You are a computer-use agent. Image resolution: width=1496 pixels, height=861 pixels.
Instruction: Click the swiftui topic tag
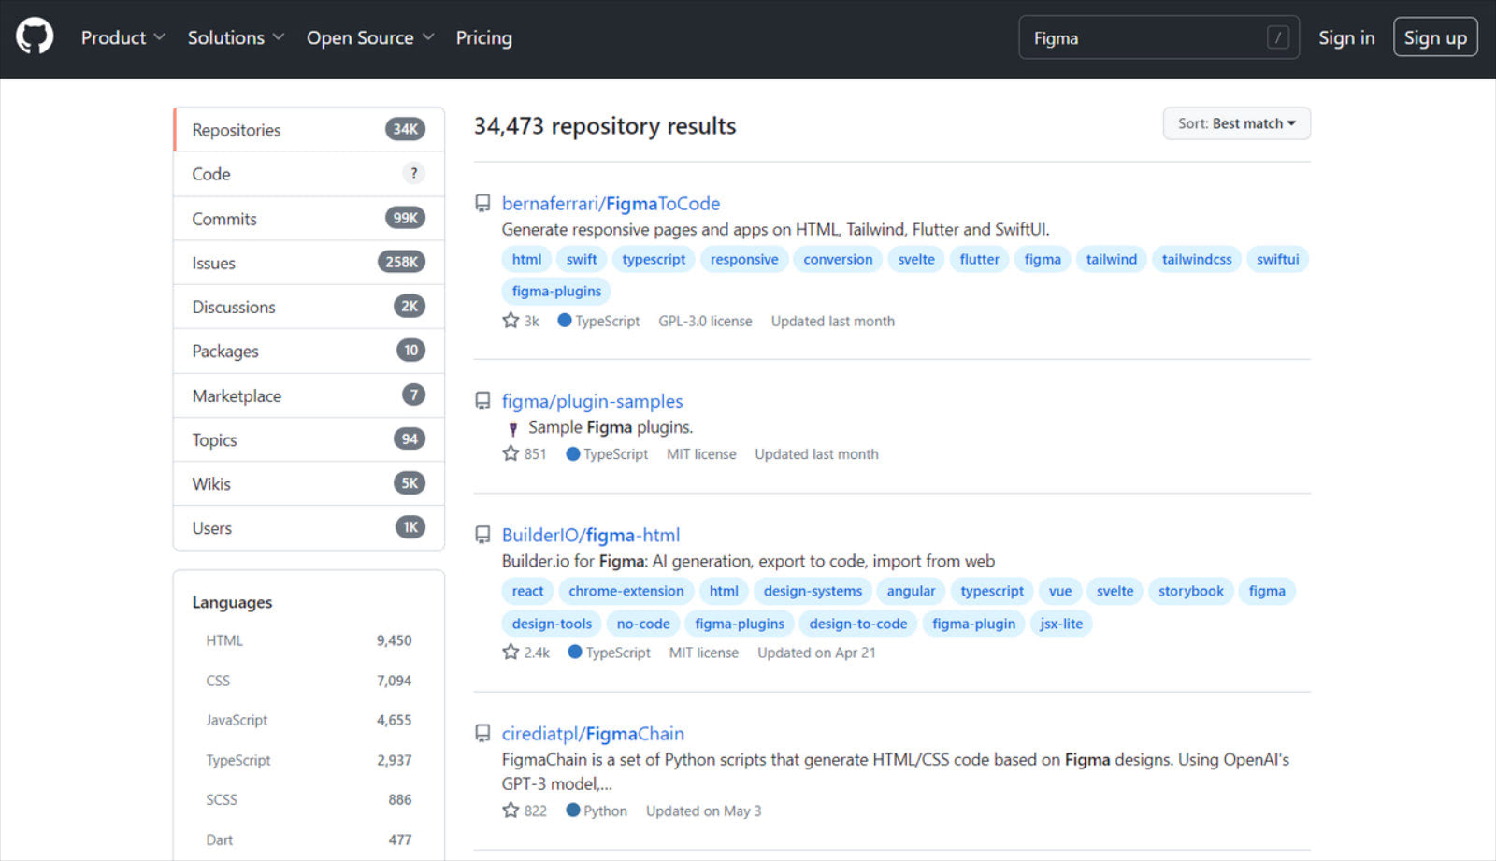[1277, 259]
